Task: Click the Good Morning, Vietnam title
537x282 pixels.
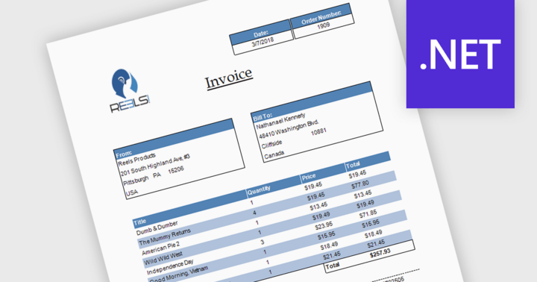Action: [179, 275]
